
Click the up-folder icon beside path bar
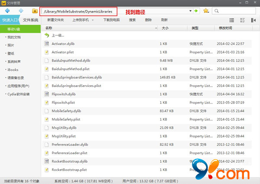(x=35, y=10)
